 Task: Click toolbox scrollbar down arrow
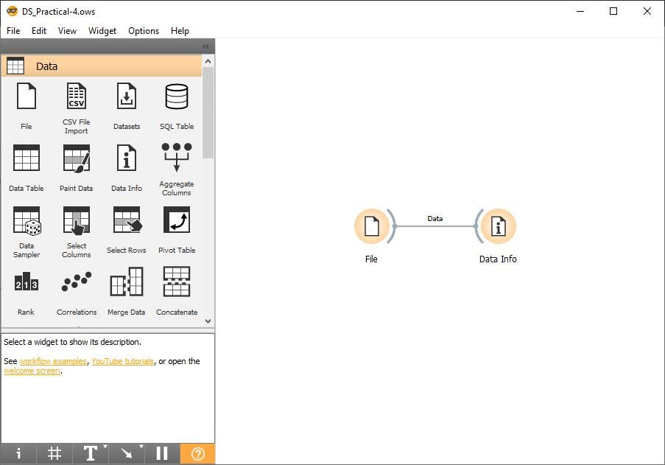point(208,321)
